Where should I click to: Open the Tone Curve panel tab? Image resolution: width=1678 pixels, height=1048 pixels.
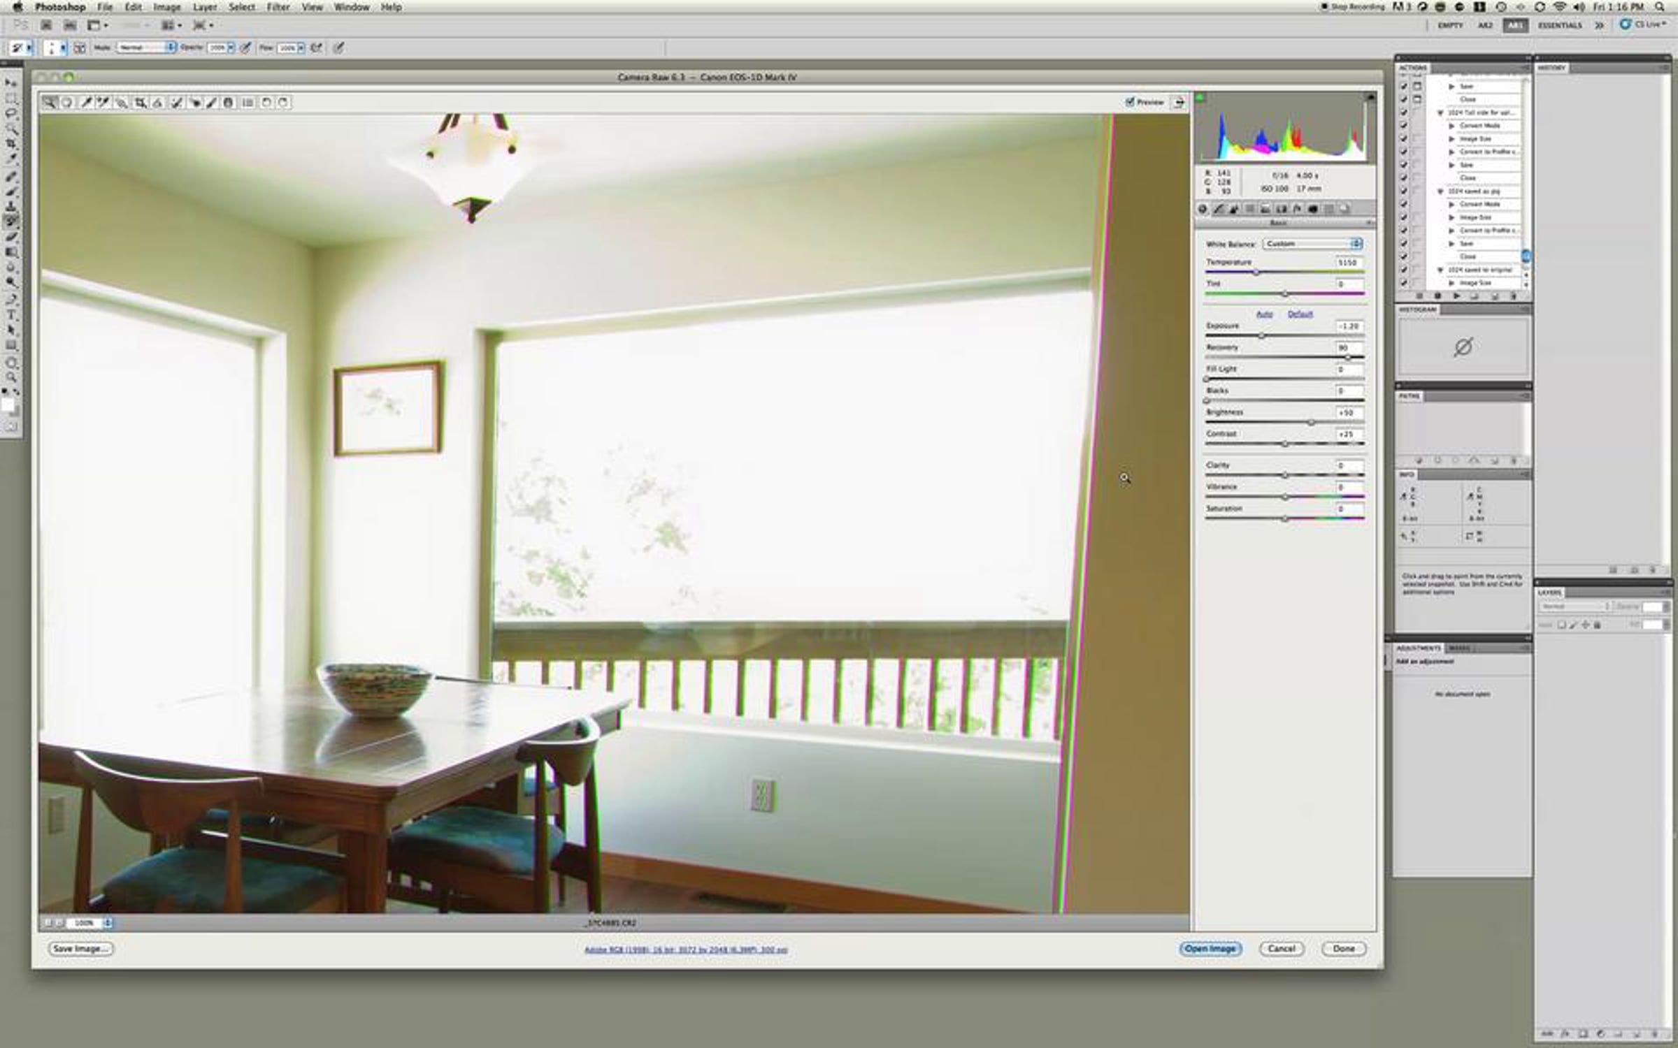[1219, 209]
